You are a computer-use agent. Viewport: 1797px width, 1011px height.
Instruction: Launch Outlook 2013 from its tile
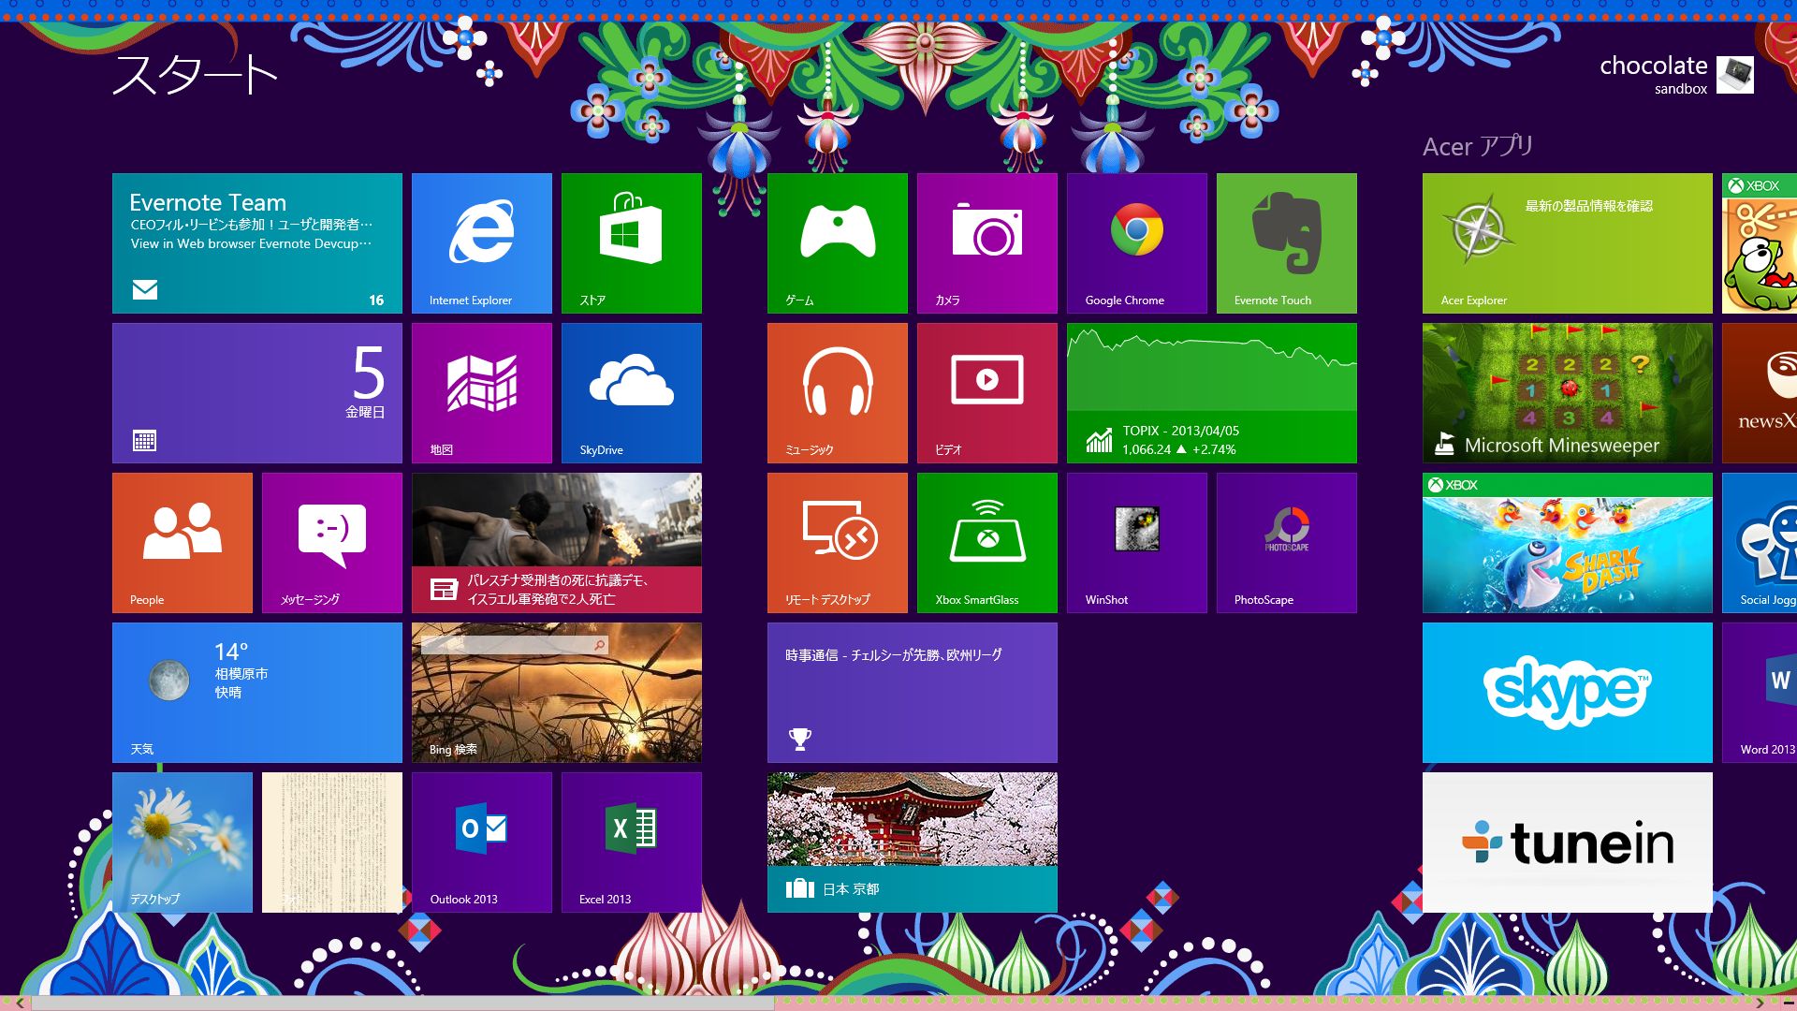tap(482, 842)
